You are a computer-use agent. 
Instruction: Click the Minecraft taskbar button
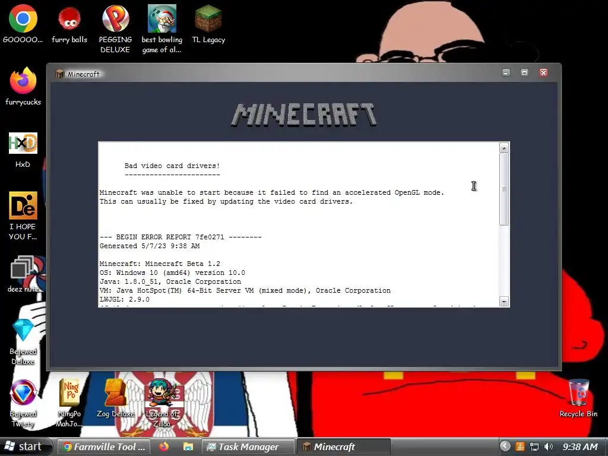coord(344,446)
